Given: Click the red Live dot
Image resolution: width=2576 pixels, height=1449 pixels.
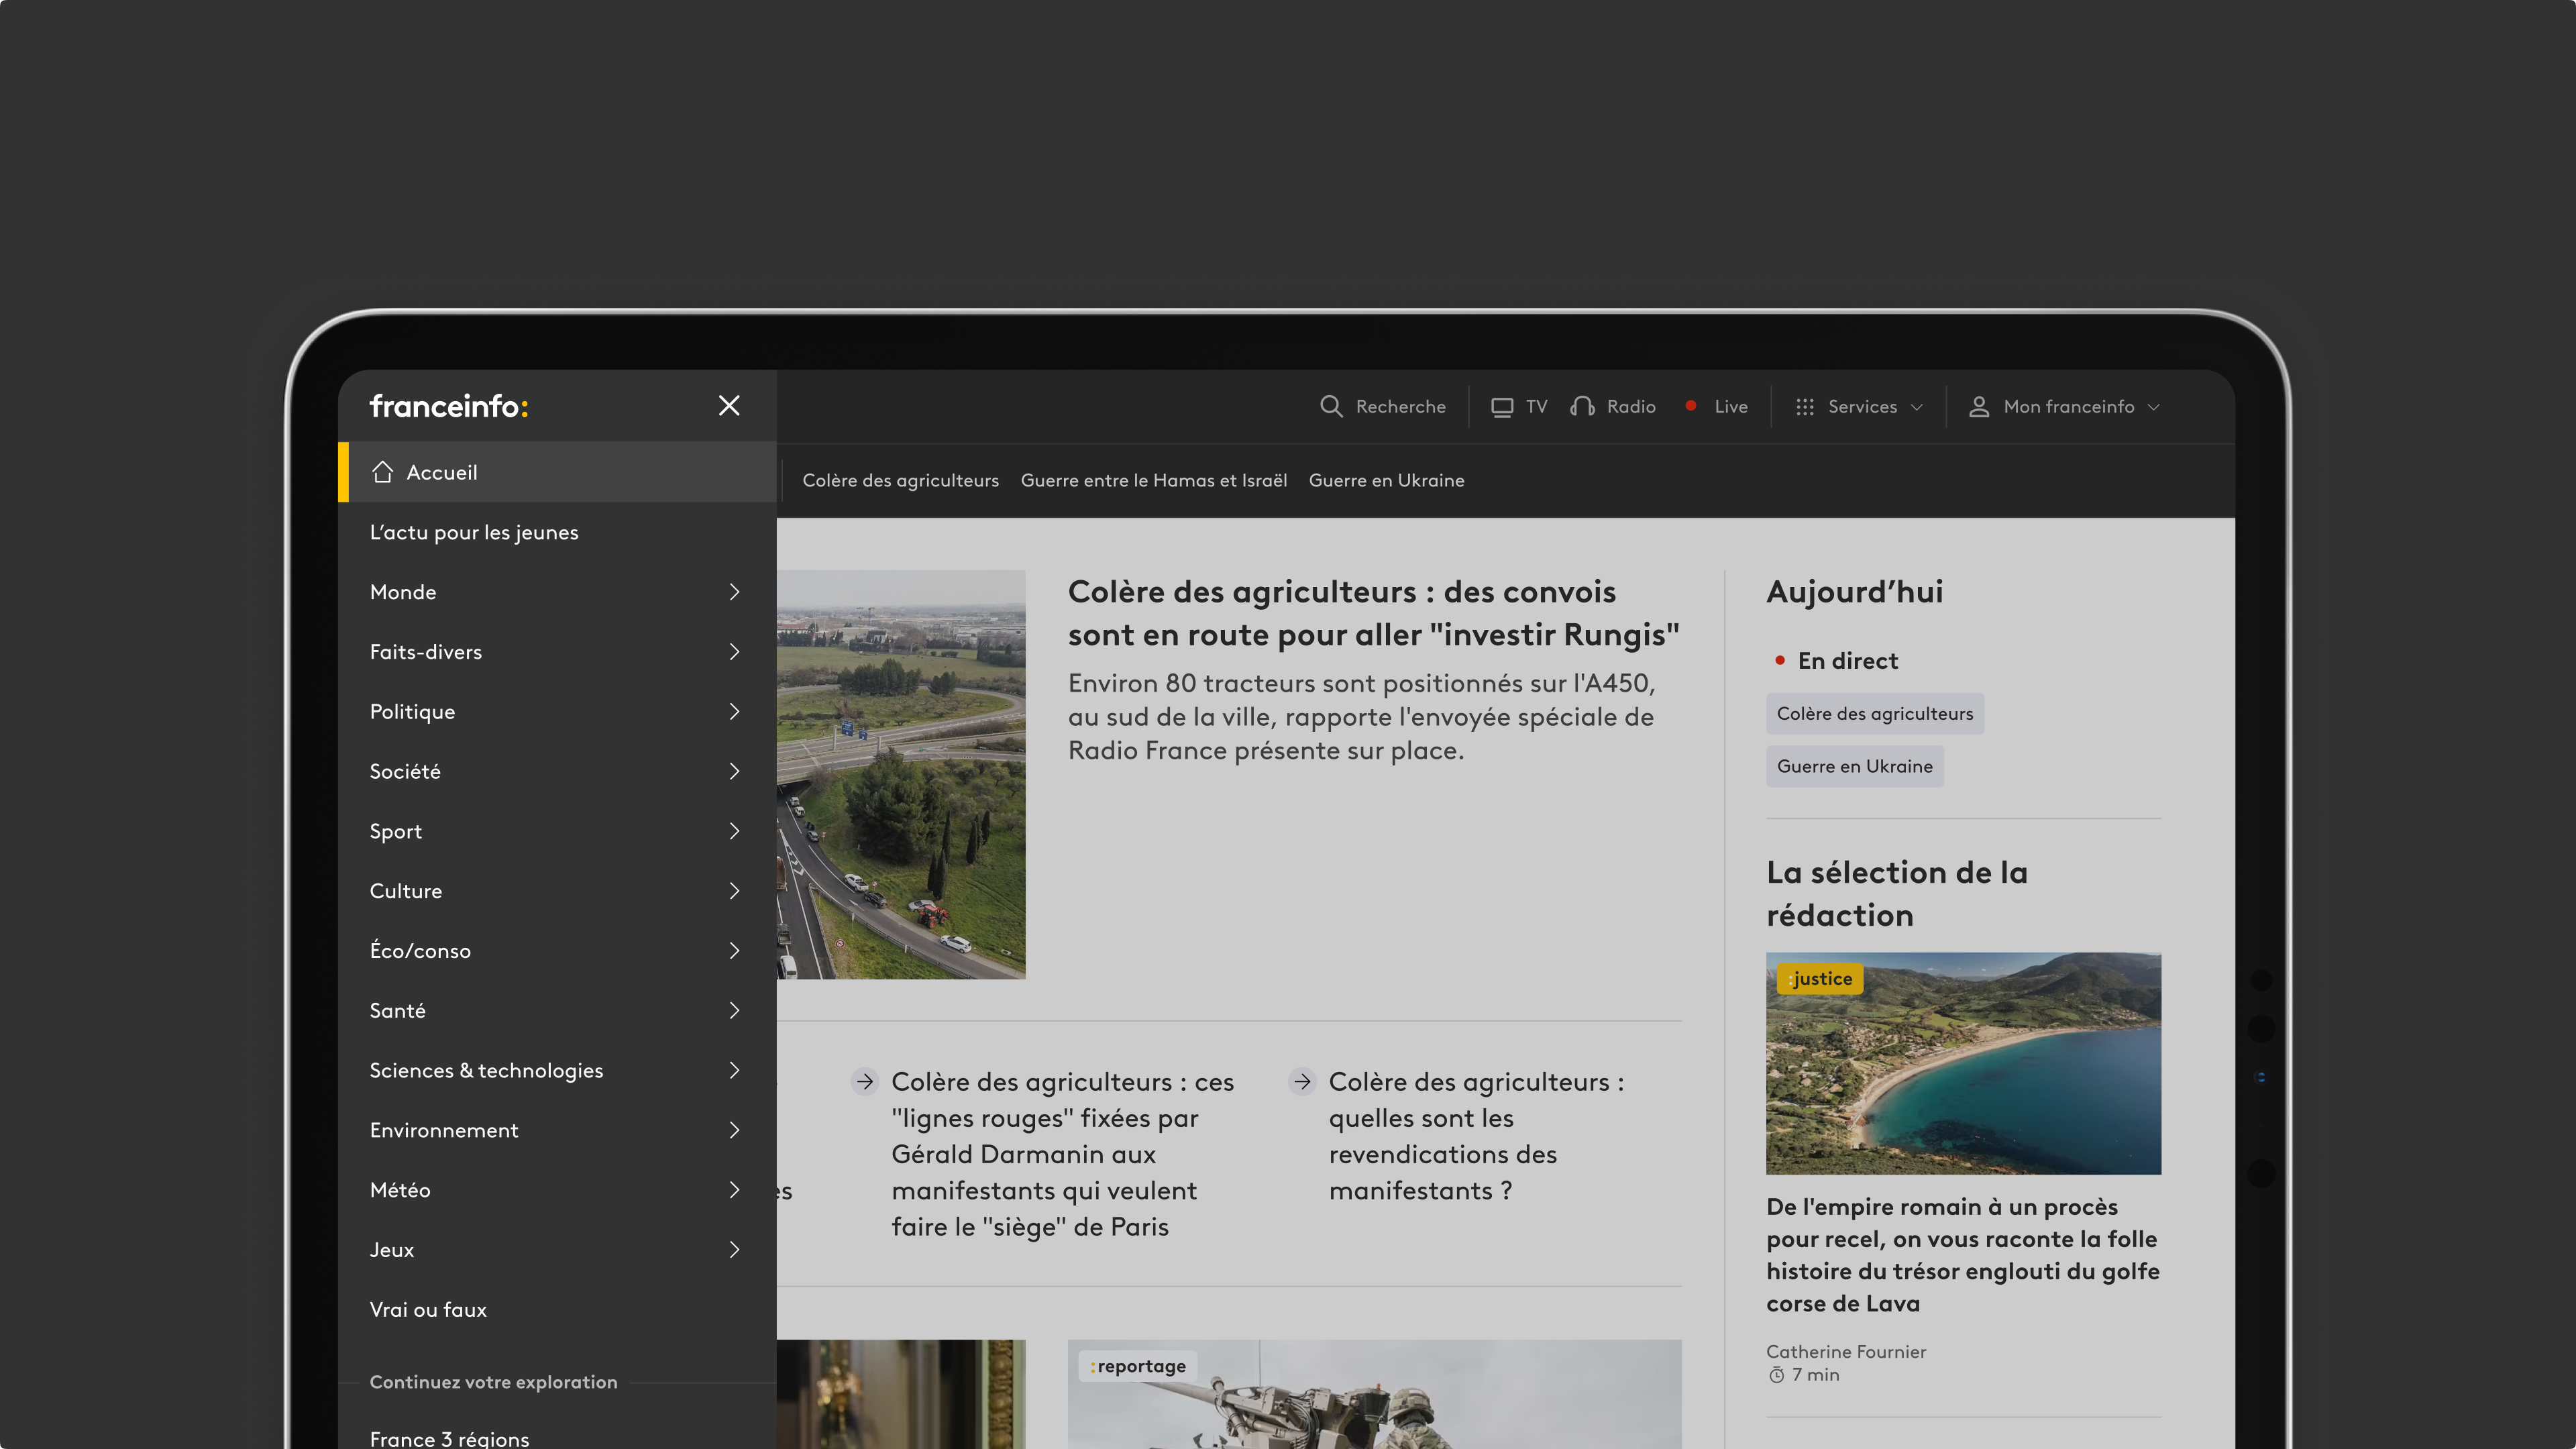Looking at the screenshot, I should [x=1691, y=406].
